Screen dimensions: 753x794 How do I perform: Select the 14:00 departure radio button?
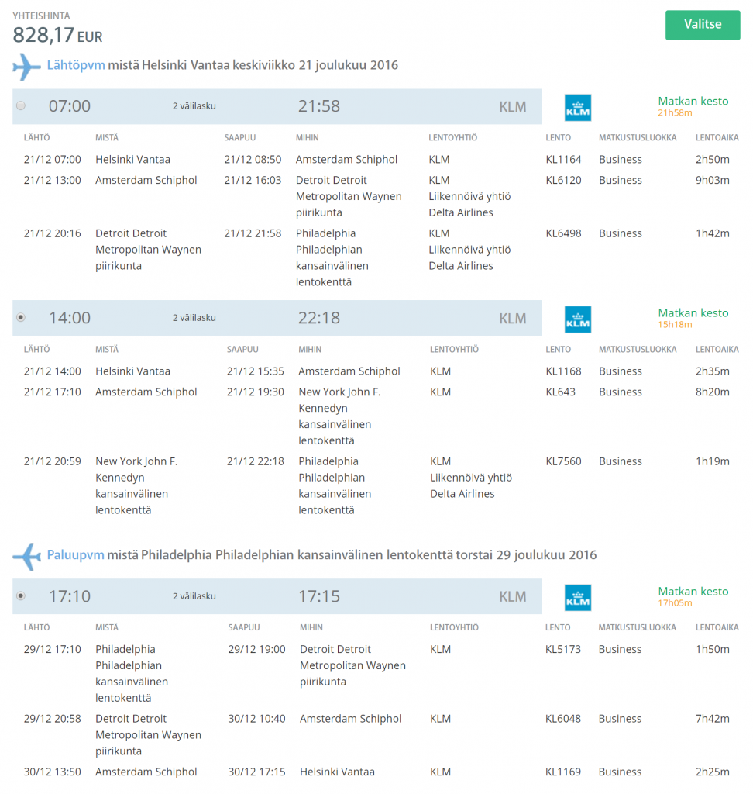[x=21, y=317]
